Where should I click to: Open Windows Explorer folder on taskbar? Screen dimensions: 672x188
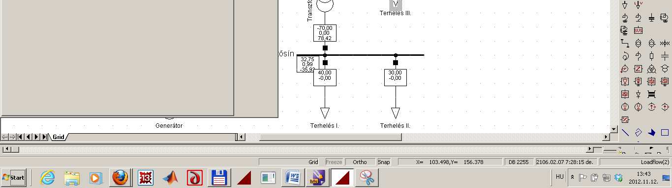click(72, 178)
